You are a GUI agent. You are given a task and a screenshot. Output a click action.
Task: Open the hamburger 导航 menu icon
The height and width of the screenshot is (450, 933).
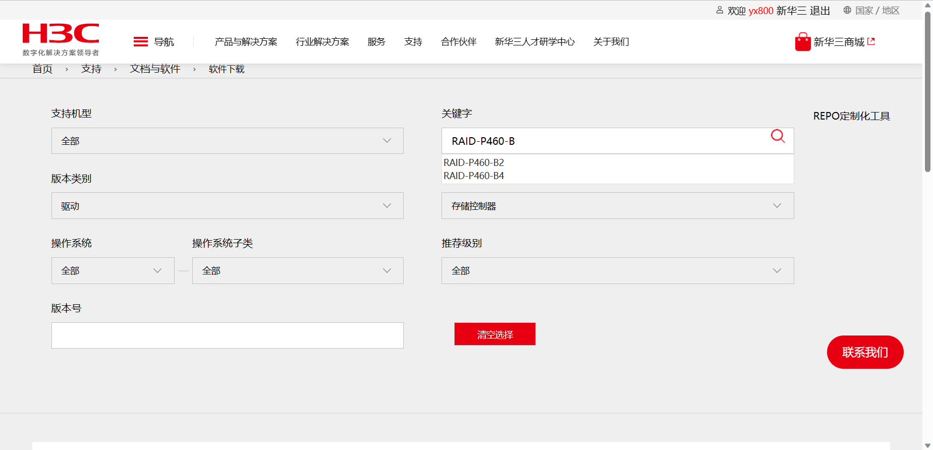pyautogui.click(x=140, y=42)
